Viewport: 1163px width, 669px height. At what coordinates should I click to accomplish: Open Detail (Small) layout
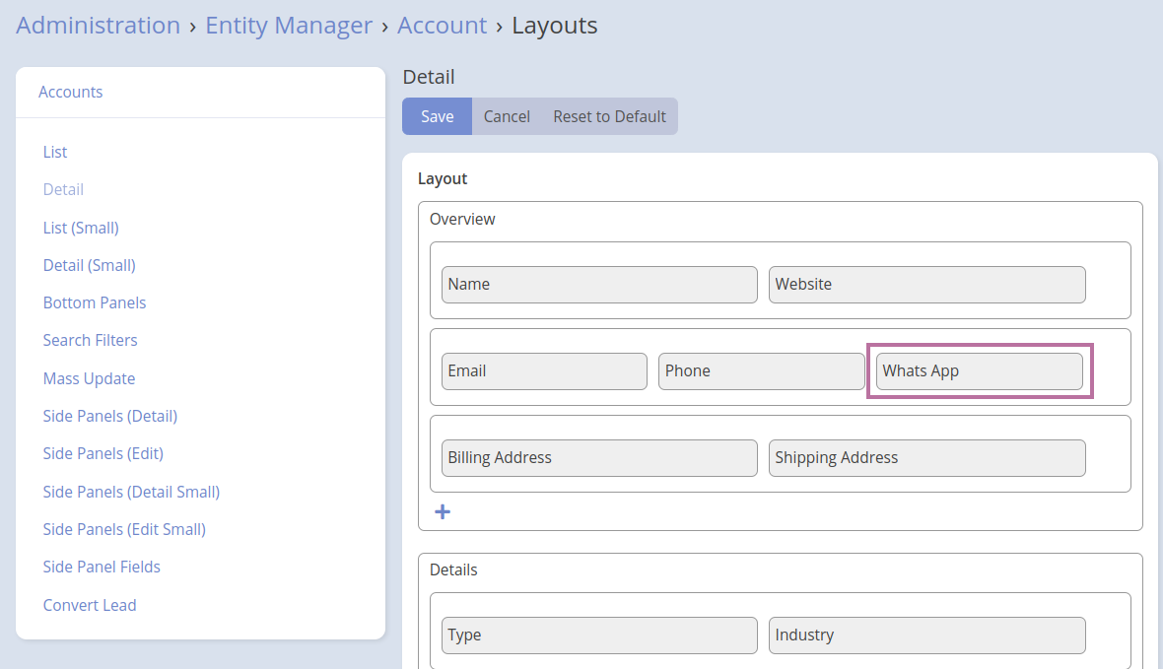pyautogui.click(x=89, y=265)
